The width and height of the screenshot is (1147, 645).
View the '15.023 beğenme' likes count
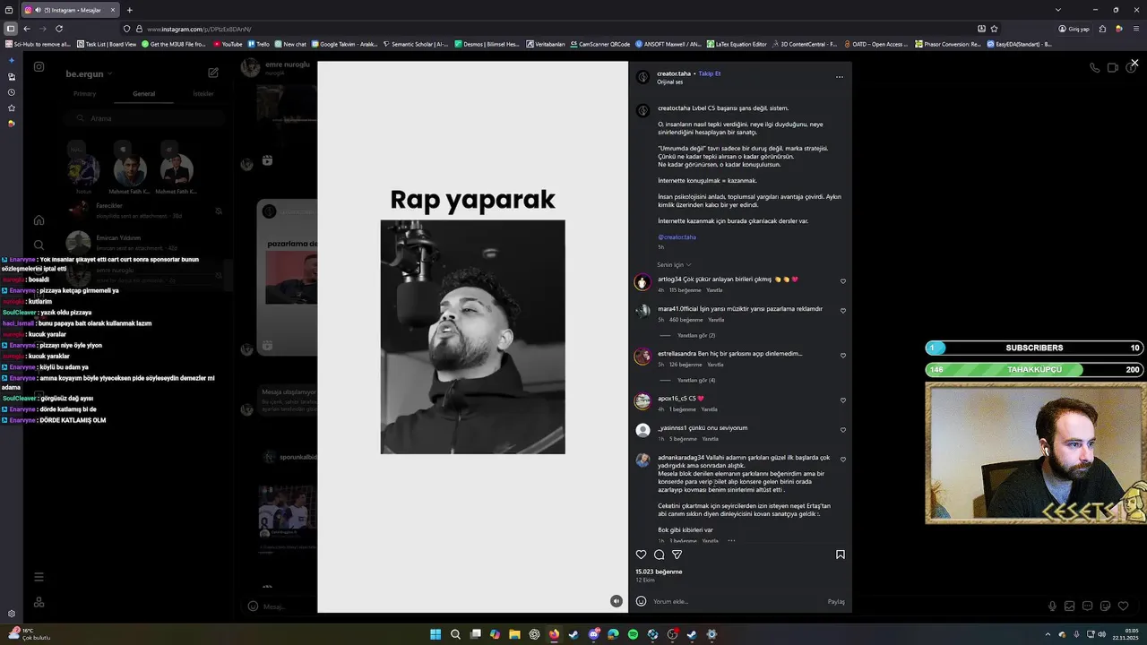click(659, 572)
